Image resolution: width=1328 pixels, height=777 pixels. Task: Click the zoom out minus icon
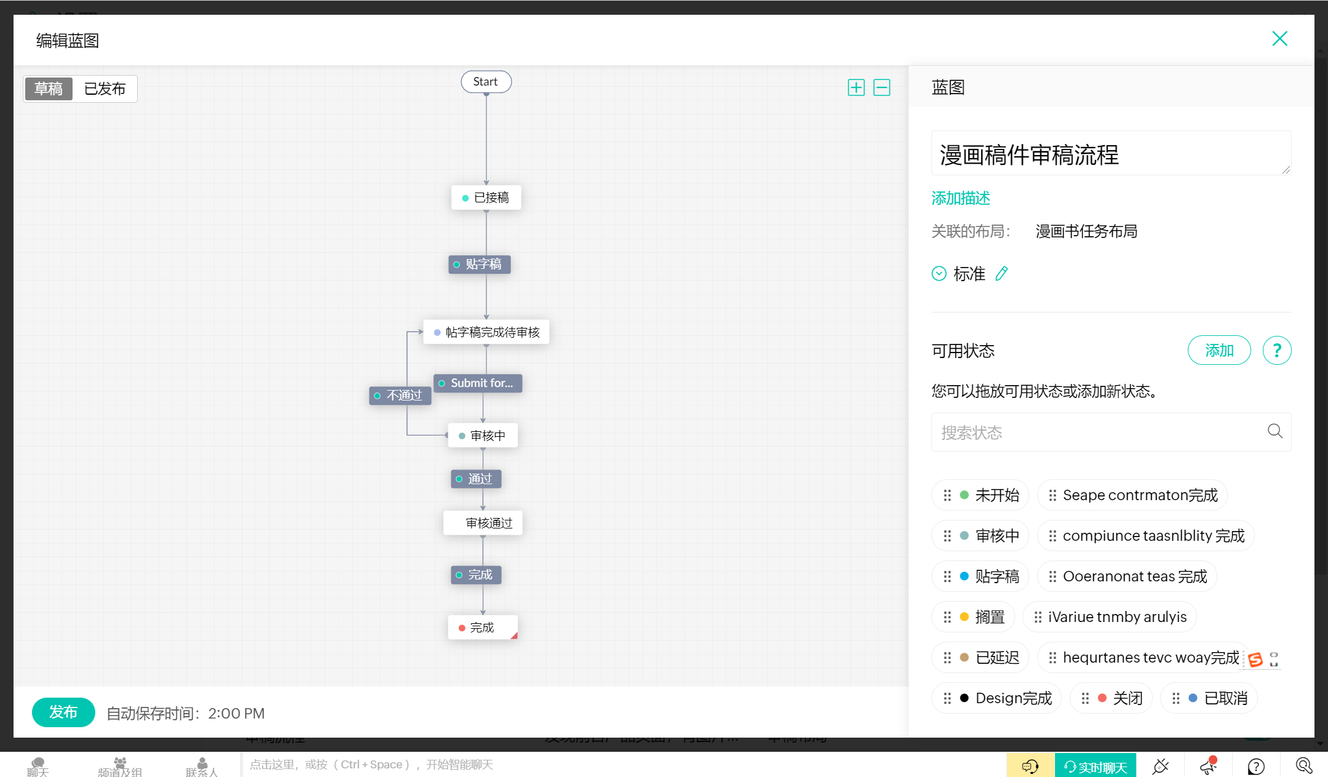pyautogui.click(x=882, y=87)
